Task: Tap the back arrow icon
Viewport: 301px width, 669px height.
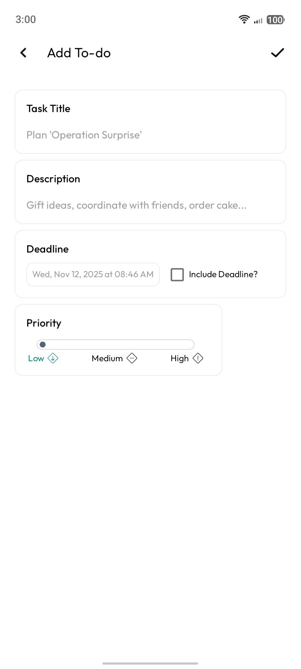Action: [x=23, y=53]
